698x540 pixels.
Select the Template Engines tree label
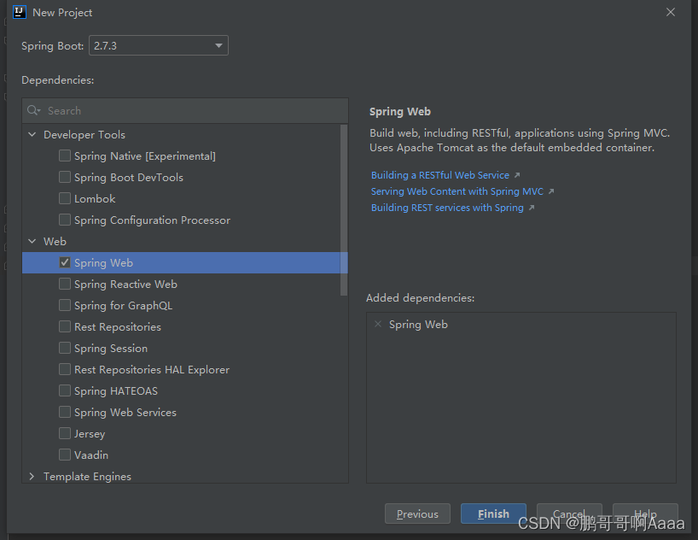click(87, 476)
